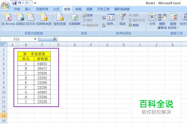Select row 15 header
Viewport: 187px width, 124px height.
click(4, 116)
